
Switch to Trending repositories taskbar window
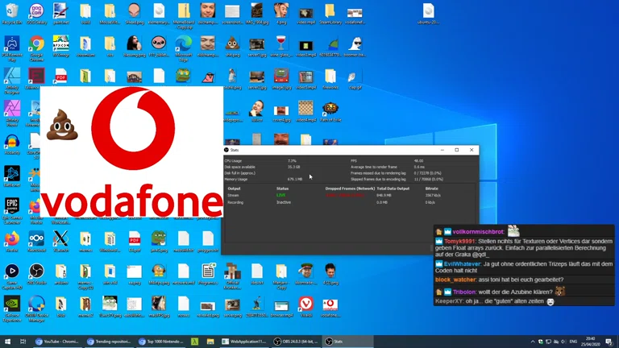tap(110, 342)
